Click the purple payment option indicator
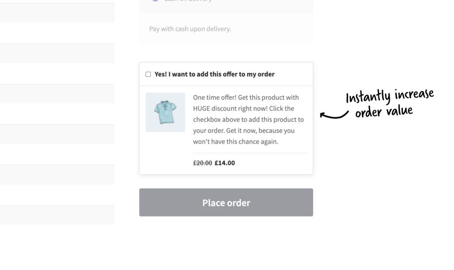This screenshot has height=270, width=454. pyautogui.click(x=155, y=1)
